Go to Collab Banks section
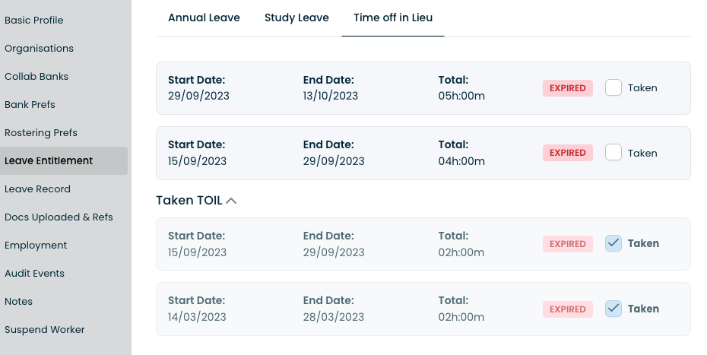 36,77
